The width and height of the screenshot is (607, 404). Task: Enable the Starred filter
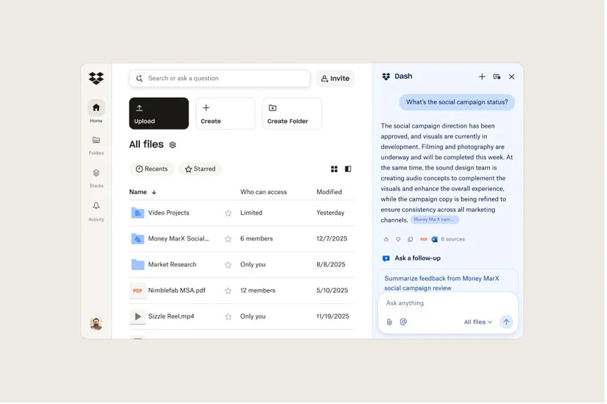click(x=200, y=169)
